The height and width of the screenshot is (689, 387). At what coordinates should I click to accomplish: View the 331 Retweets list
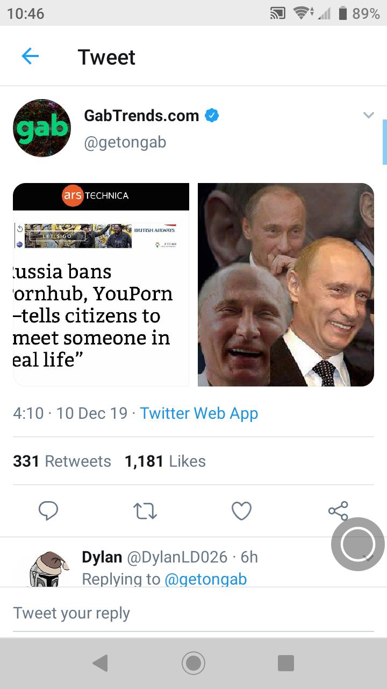62,461
